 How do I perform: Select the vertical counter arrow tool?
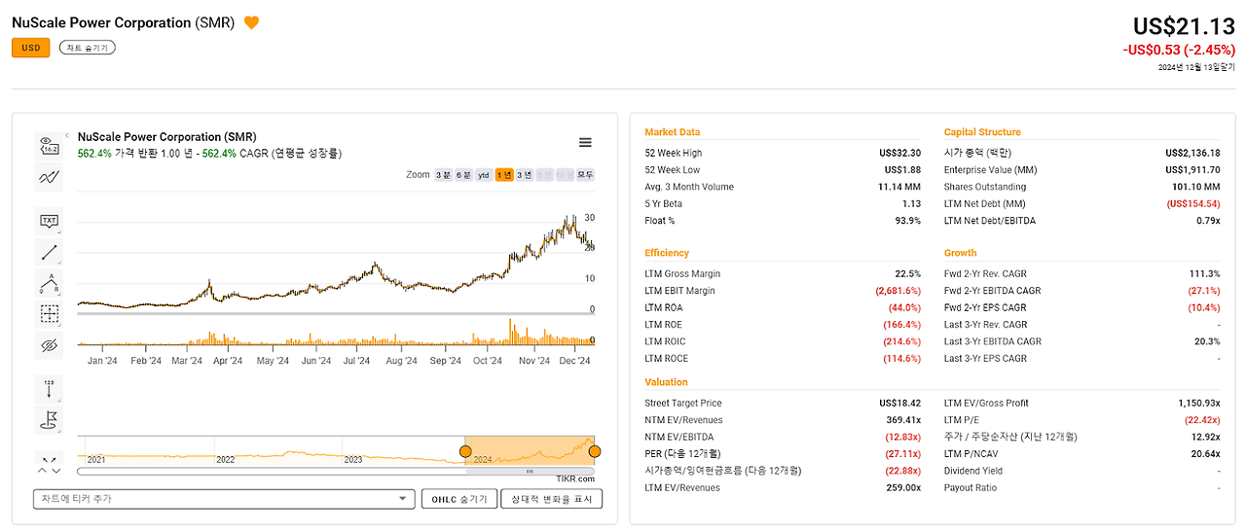click(49, 388)
